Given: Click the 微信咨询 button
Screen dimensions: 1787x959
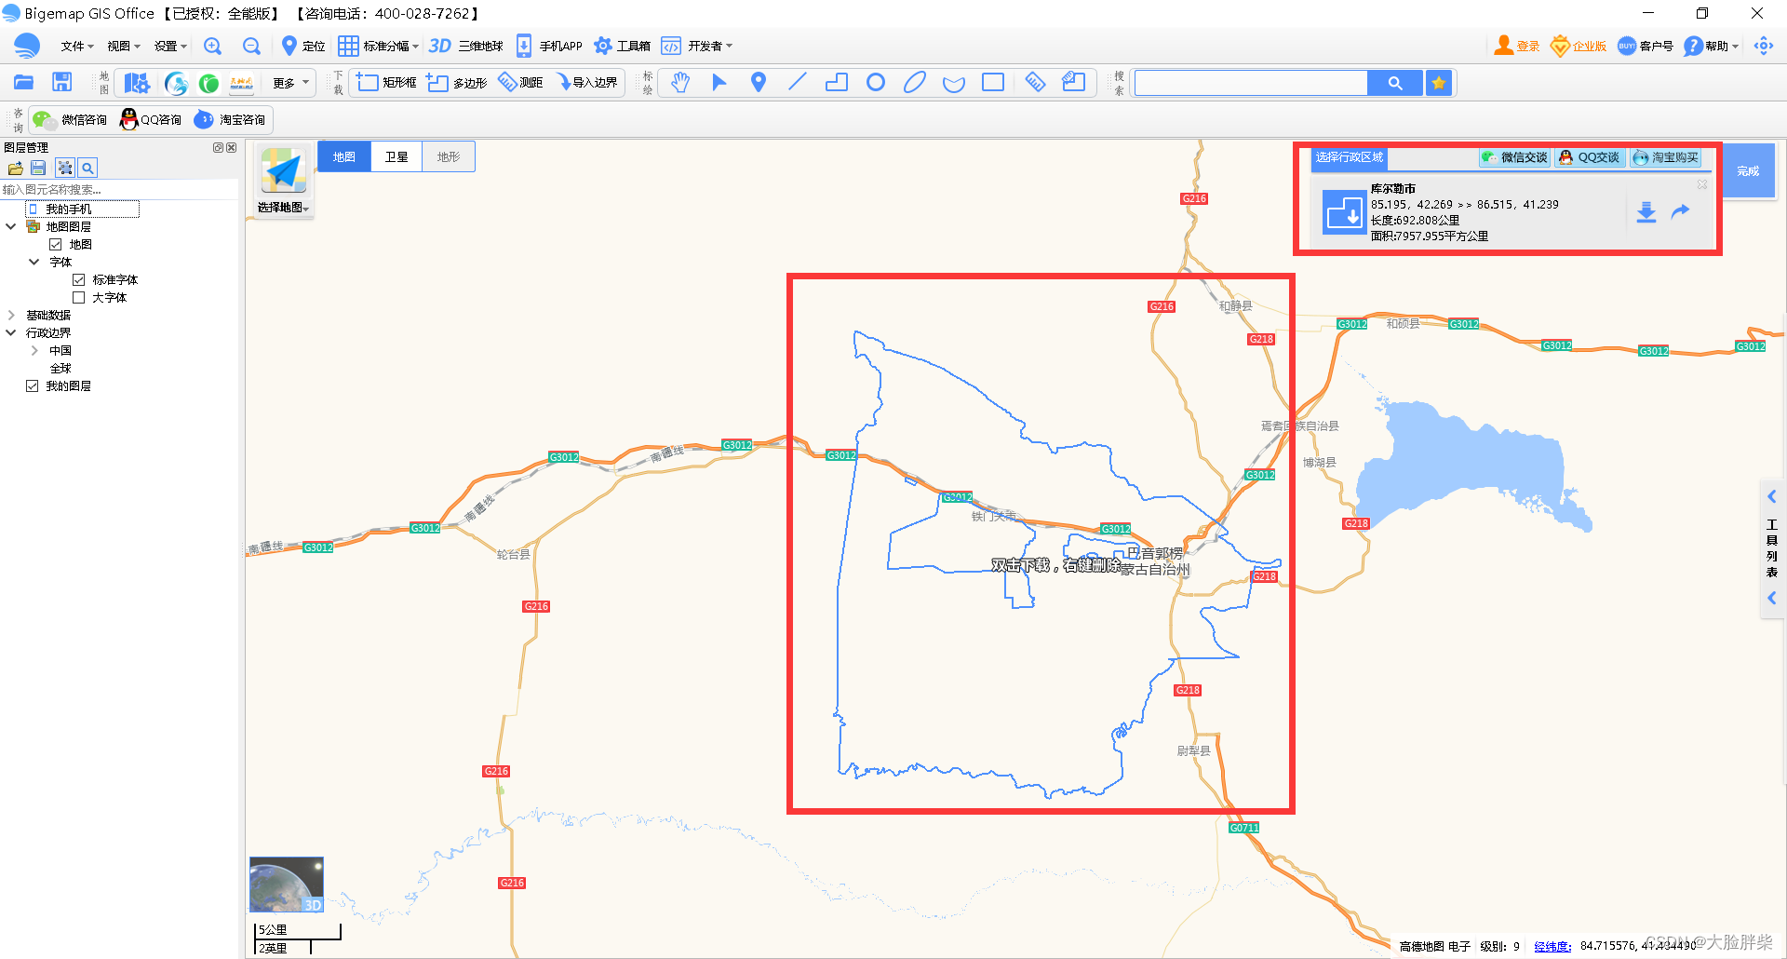Looking at the screenshot, I should click(70, 119).
